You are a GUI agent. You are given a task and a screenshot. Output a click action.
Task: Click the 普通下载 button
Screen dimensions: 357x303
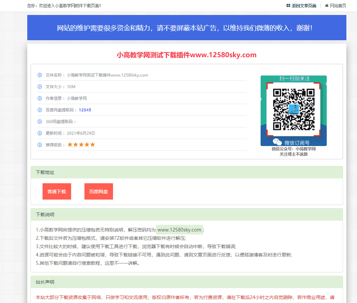pyautogui.click(x=57, y=191)
